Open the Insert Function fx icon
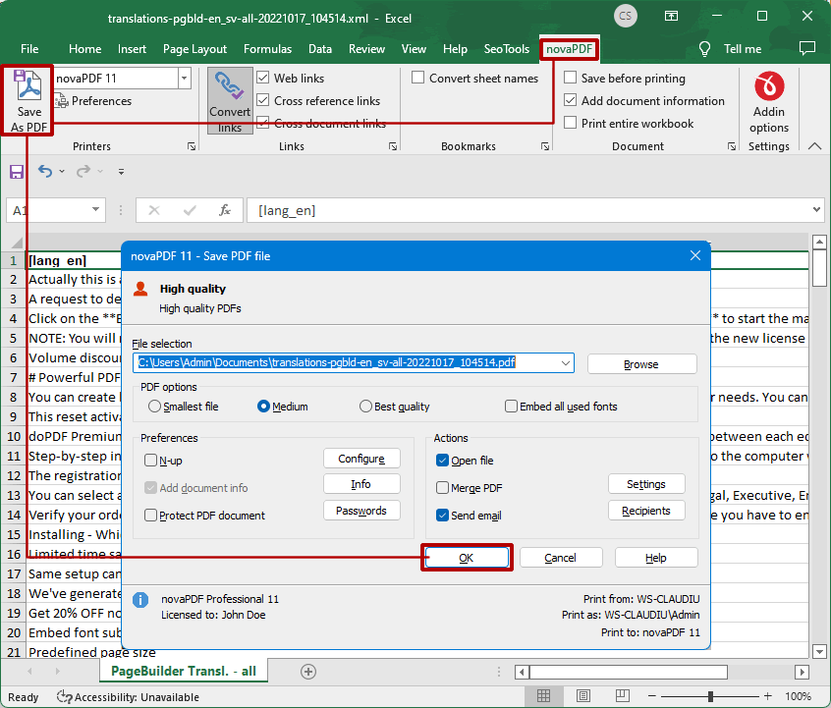This screenshot has width=831, height=708. [225, 210]
